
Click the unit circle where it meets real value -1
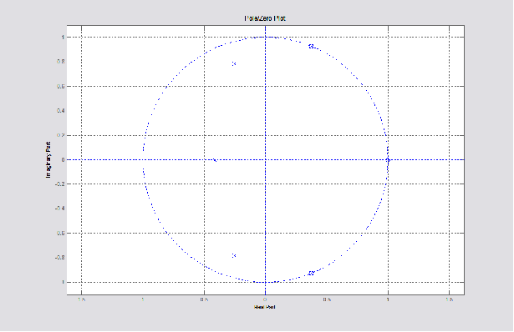pos(143,160)
